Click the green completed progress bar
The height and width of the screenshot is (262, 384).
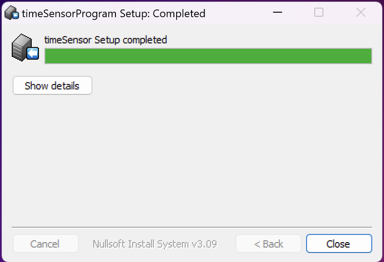pyautogui.click(x=208, y=56)
